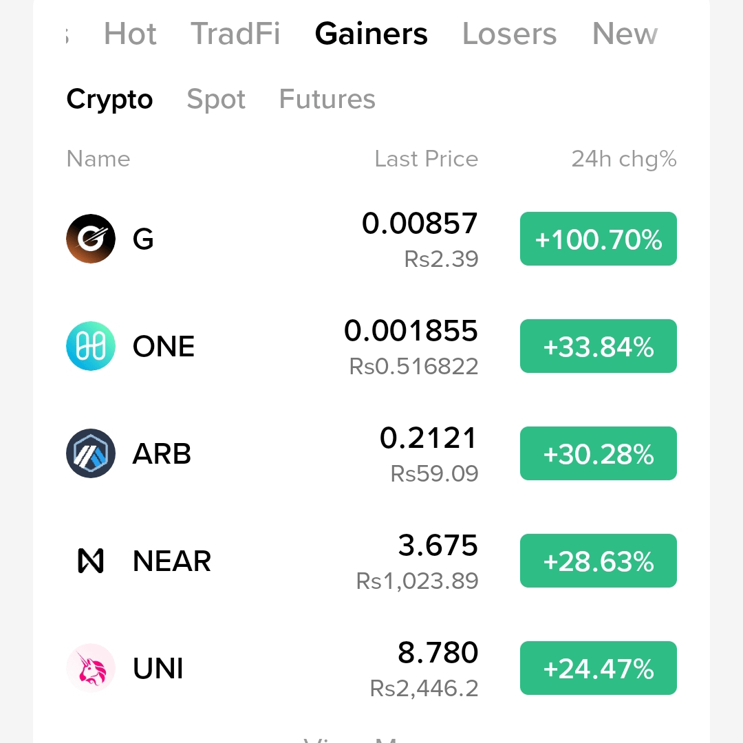Select the Spot sub-tab
Viewport: 743px width, 743px height.
(216, 100)
